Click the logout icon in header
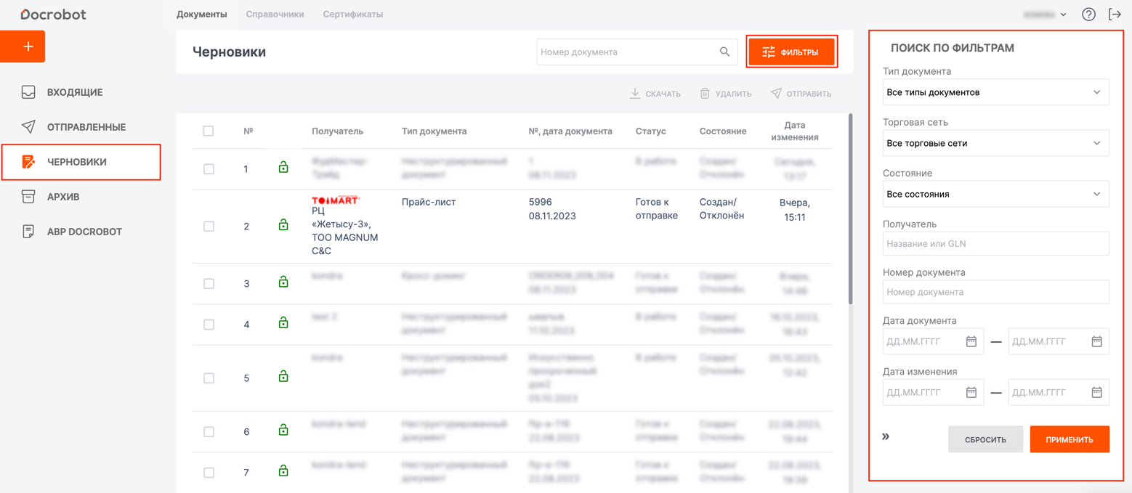Viewport: 1132px width, 493px height. click(1115, 15)
